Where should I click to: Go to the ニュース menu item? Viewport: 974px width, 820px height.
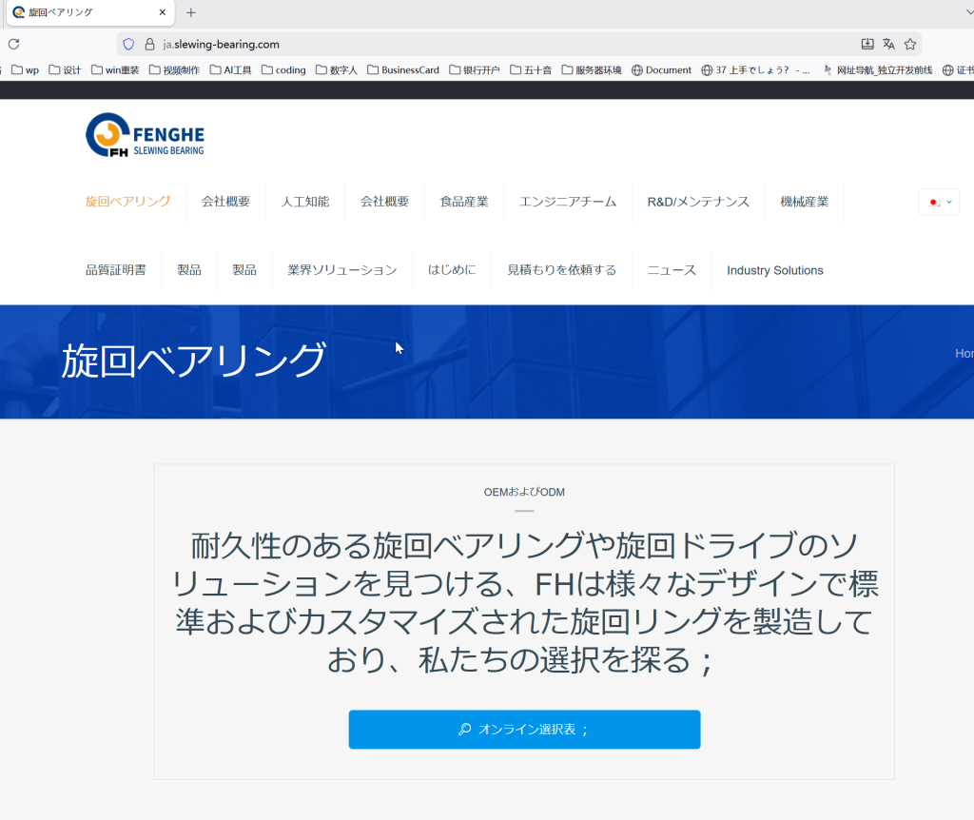(x=672, y=270)
